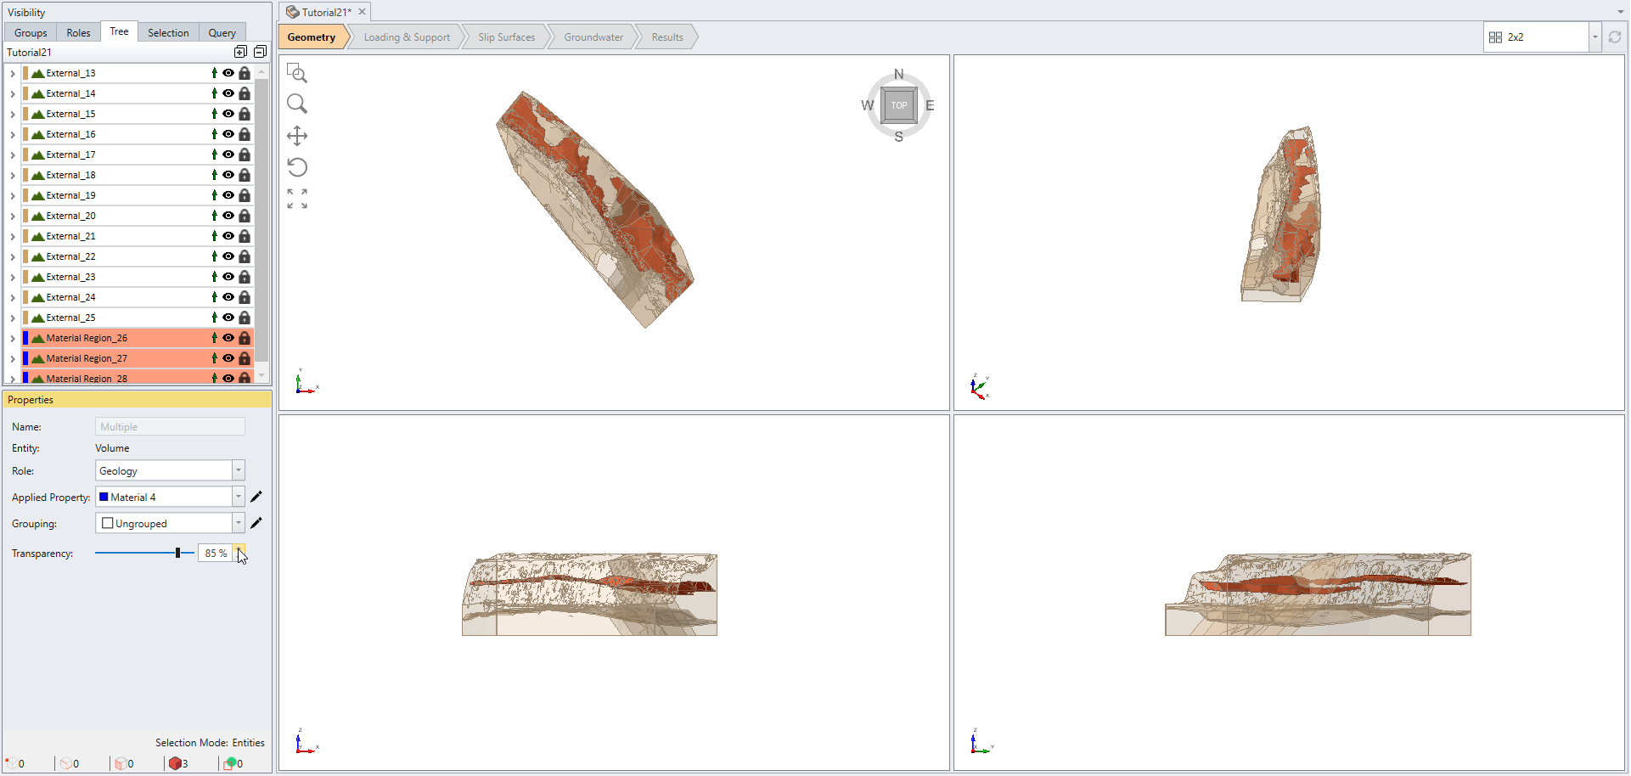The height and width of the screenshot is (776, 1631).
Task: Click the collapse all tree items icon
Action: coord(260,52)
